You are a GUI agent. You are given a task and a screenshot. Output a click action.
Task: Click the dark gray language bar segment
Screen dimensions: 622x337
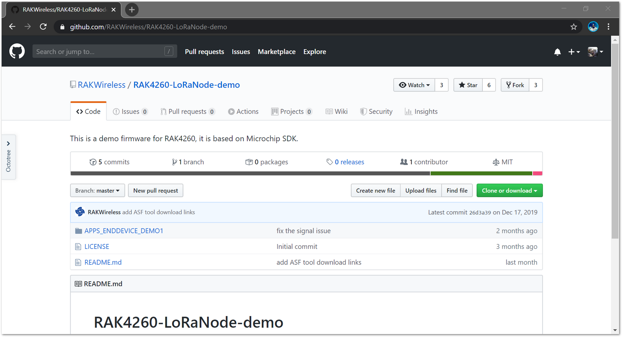click(x=250, y=173)
